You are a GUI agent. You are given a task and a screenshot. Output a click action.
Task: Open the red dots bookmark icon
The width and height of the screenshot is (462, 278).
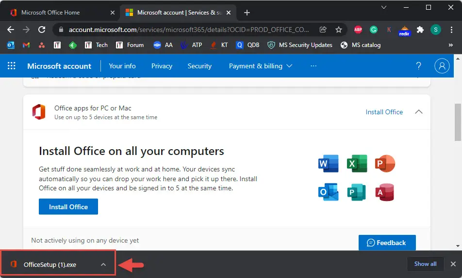click(x=42, y=45)
